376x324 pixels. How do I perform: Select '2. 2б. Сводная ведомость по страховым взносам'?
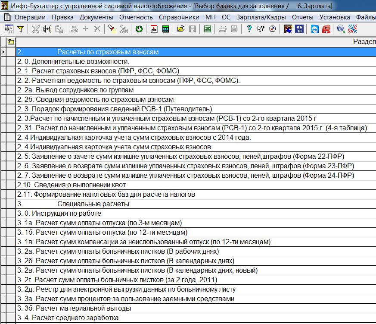click(x=196, y=100)
